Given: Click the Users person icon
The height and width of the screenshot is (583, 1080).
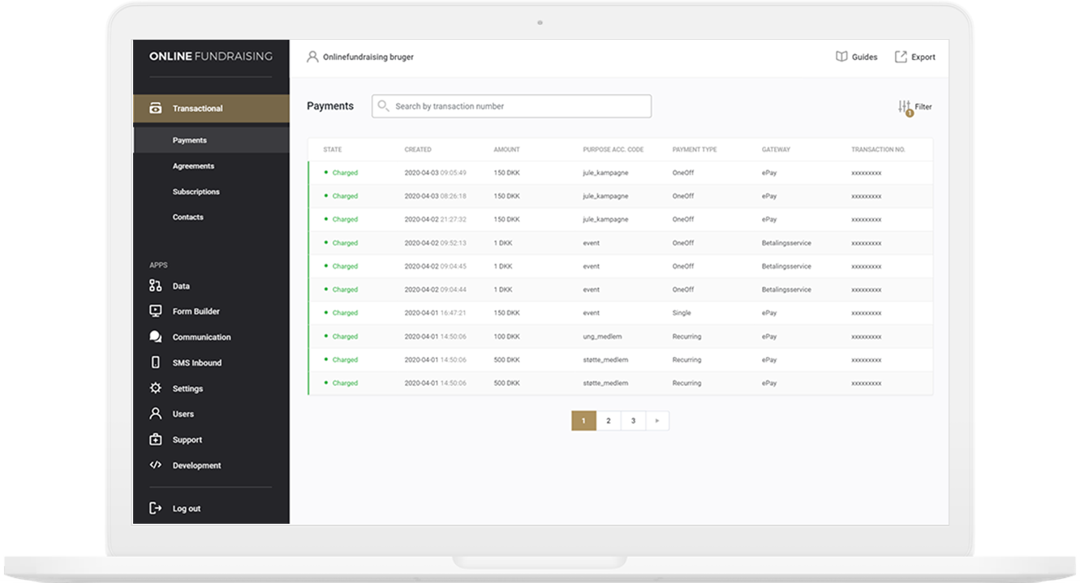Looking at the screenshot, I should (156, 414).
